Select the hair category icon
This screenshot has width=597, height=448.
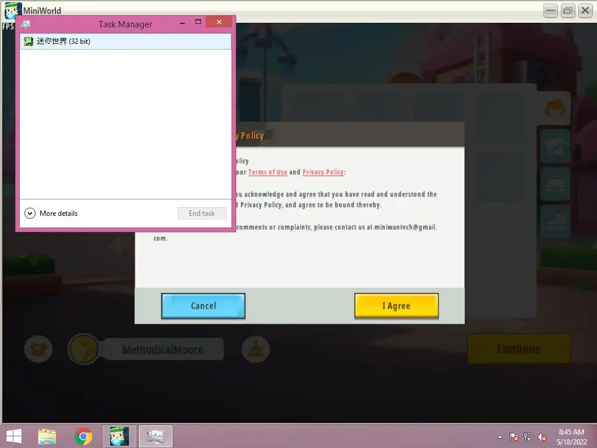[555, 108]
